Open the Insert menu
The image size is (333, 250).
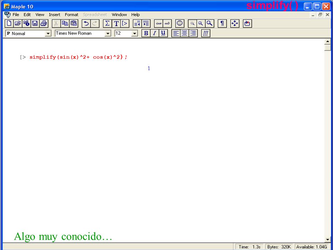coord(54,15)
